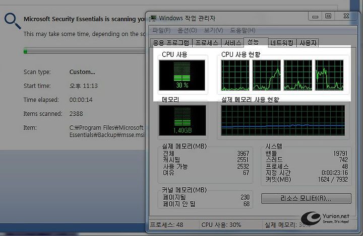This screenshot has height=236, width=363.
Task: Open the 보기(V) menu
Action: coord(213,30)
